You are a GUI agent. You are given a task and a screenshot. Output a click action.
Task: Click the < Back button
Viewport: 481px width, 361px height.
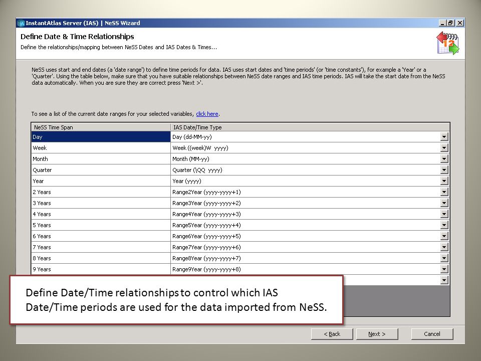coord(332,334)
